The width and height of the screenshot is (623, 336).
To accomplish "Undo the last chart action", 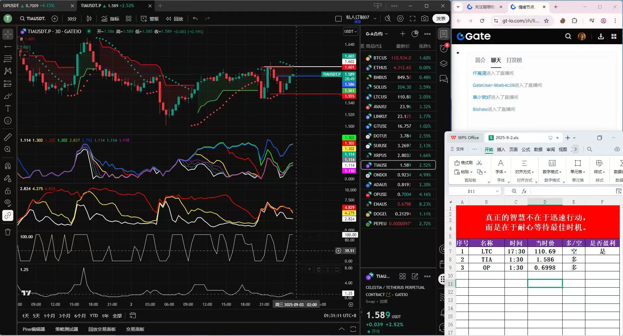I will (195, 19).
